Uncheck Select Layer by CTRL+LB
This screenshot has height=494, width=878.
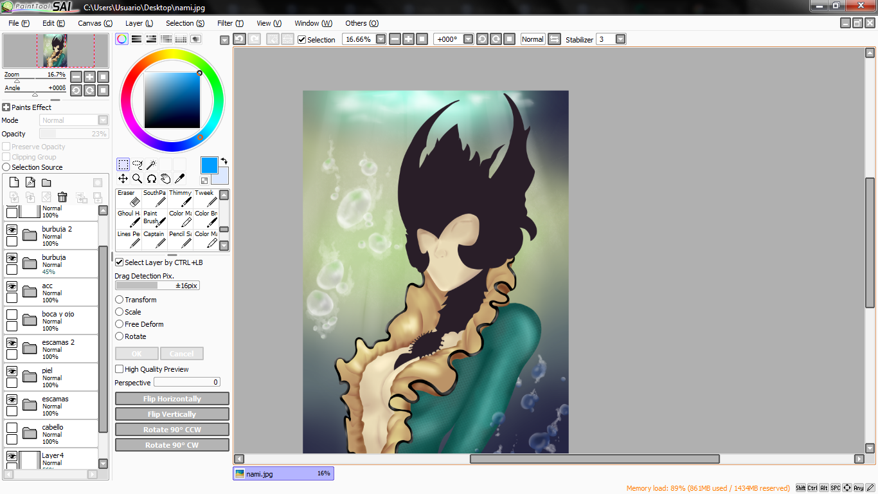[x=119, y=262]
